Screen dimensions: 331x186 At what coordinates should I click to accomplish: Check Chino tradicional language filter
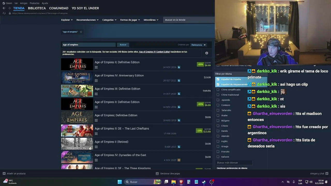point(218,95)
